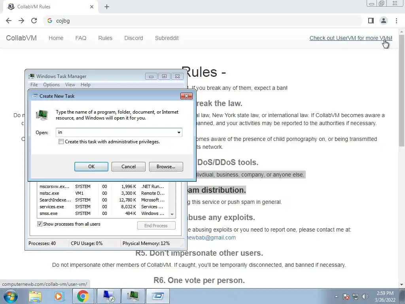The image size is (405, 304).
Task: Click Google icon in address bar
Action: click(50, 21)
